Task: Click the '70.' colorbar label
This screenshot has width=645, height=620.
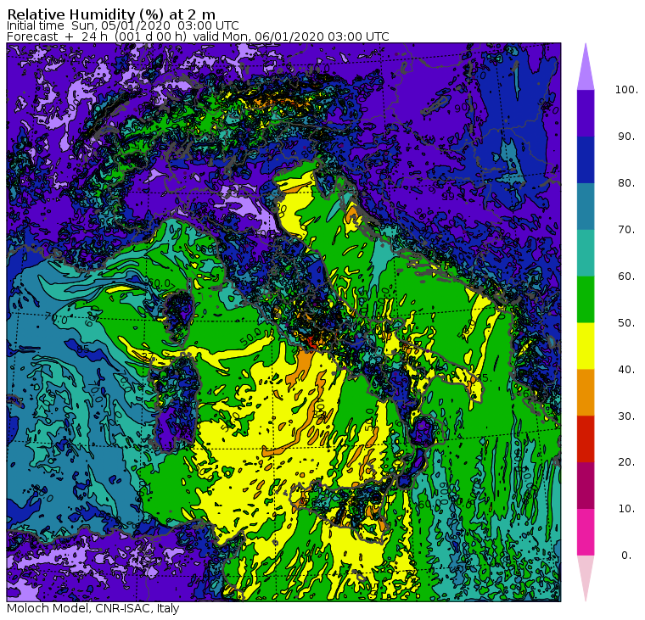Action: (626, 229)
